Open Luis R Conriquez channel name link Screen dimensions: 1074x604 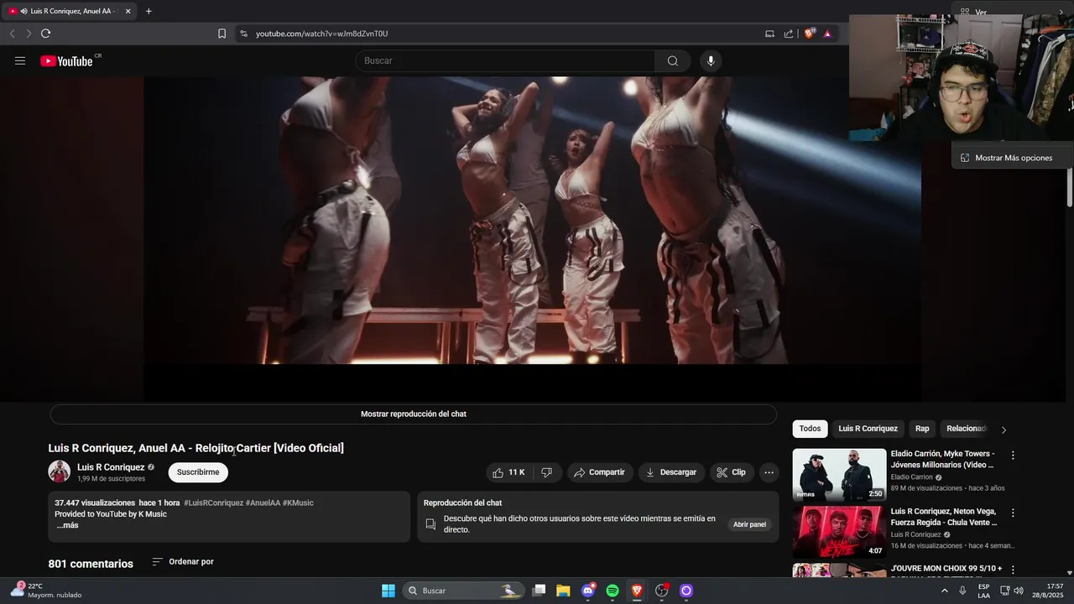[111, 467]
